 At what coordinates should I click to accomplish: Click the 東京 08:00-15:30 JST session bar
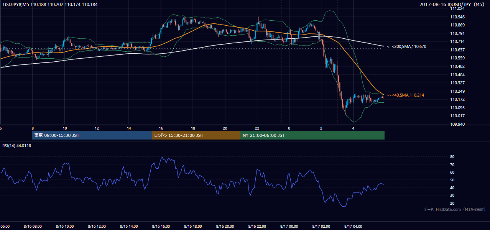pyautogui.click(x=92, y=135)
